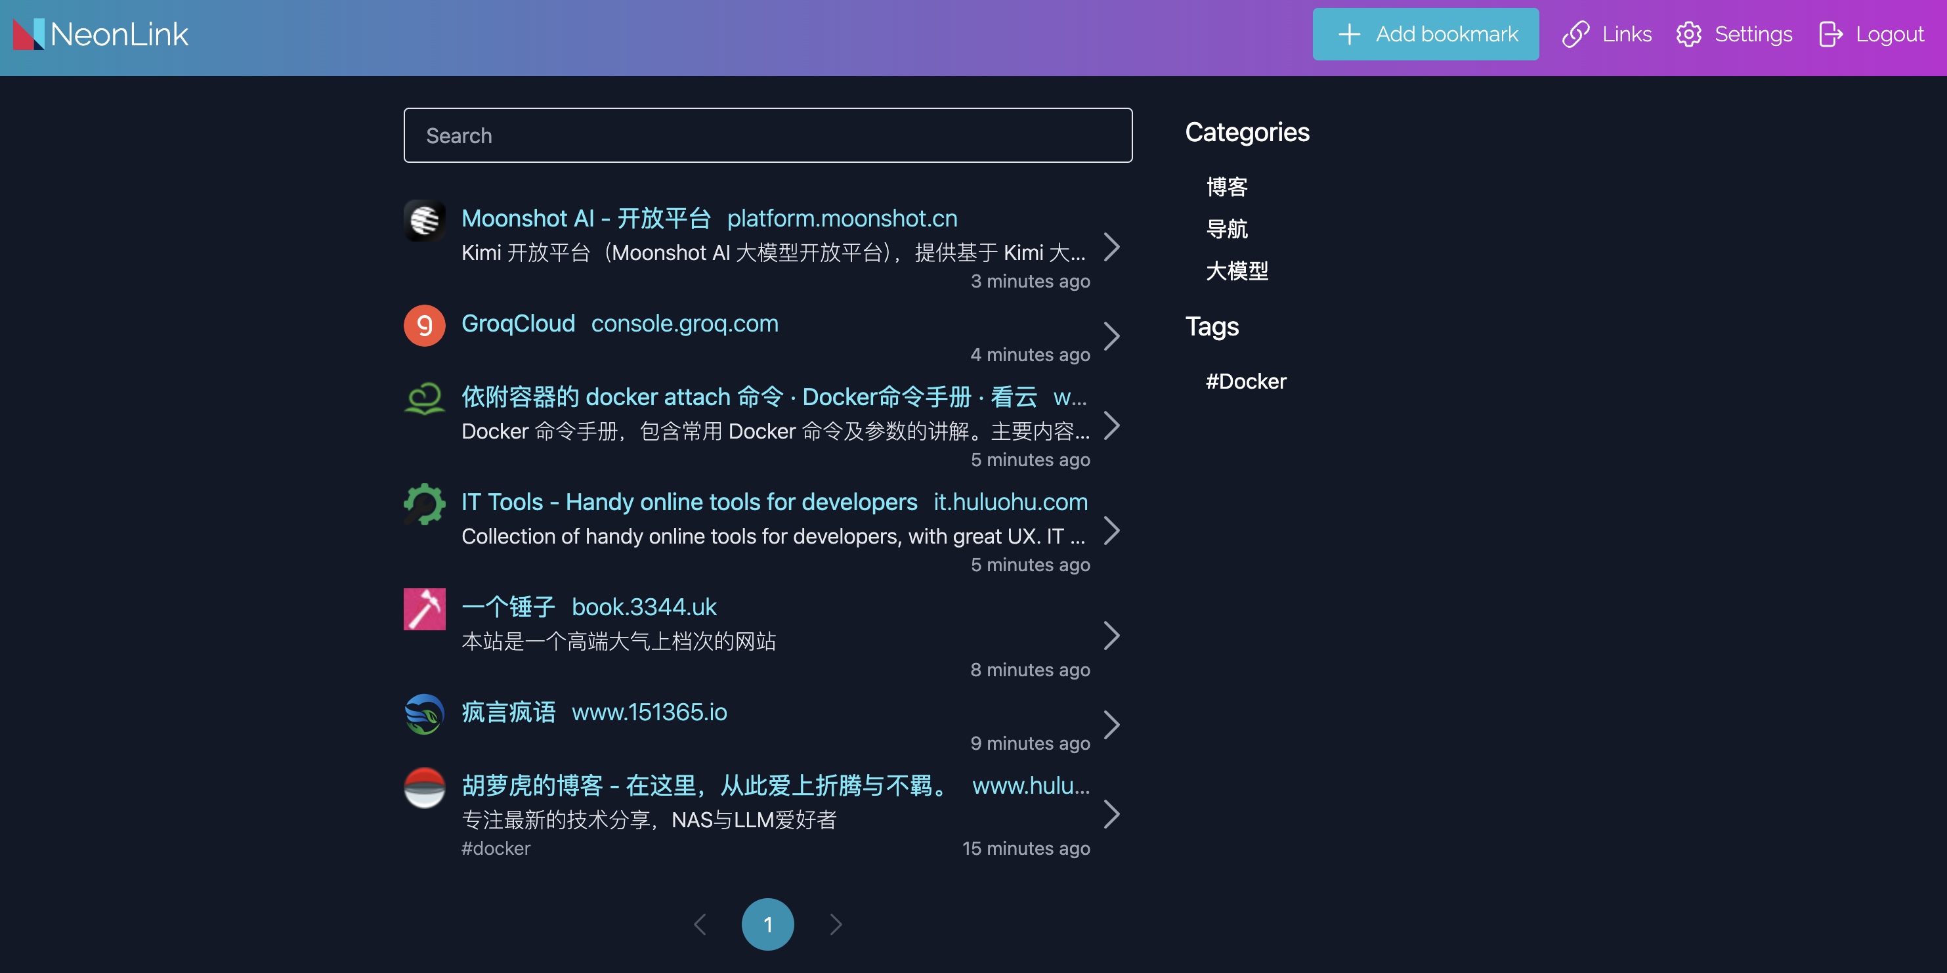Click the 胡萝虎的博客 favicon
Image resolution: width=1947 pixels, height=973 pixels.
[x=424, y=788]
